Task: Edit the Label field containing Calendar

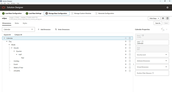Action: 152,42
